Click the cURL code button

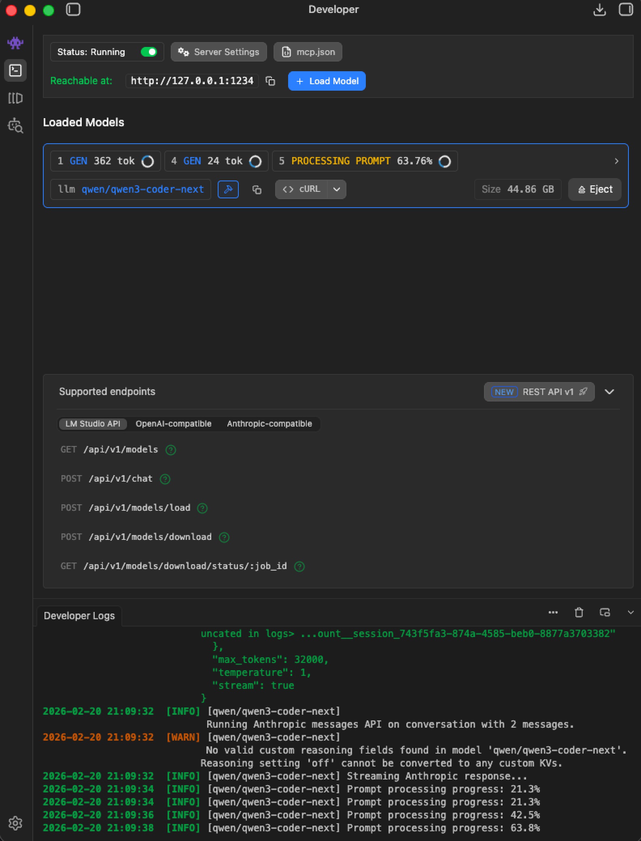tap(301, 189)
